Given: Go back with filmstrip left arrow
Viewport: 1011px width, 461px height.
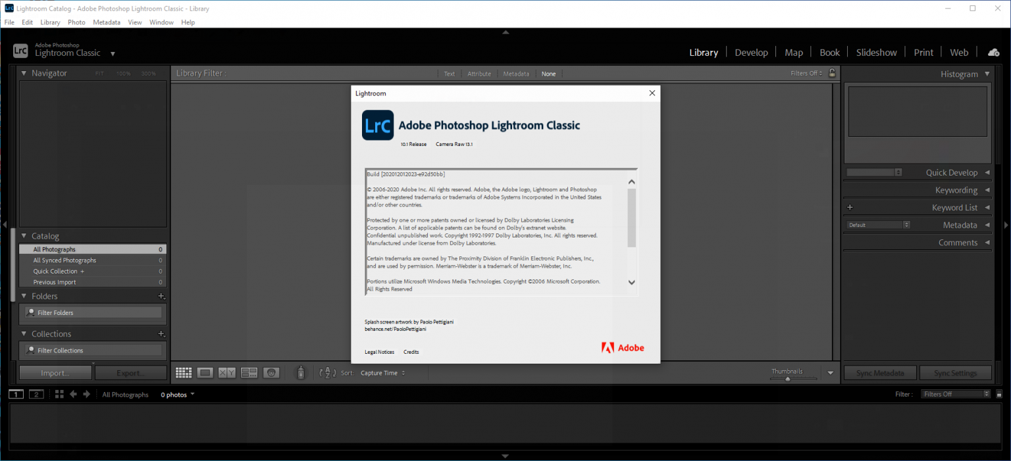Looking at the screenshot, I should [x=73, y=395].
